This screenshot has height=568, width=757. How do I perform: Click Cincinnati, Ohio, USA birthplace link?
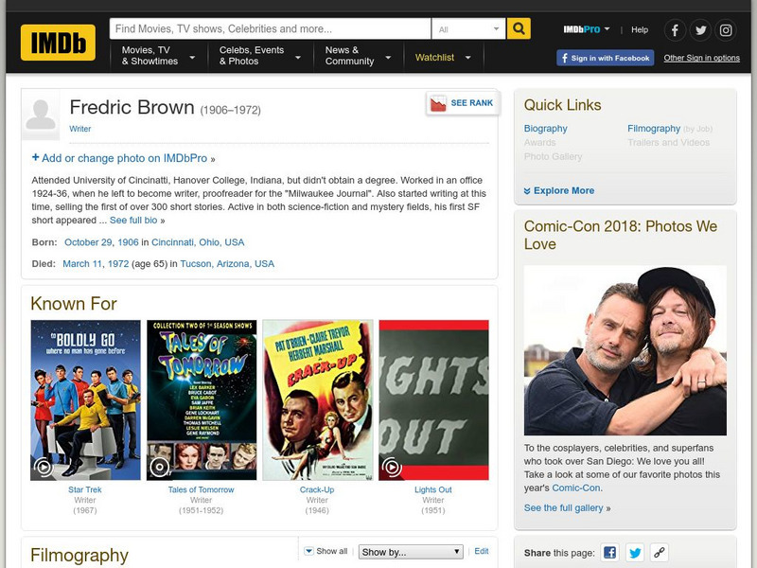(x=198, y=242)
